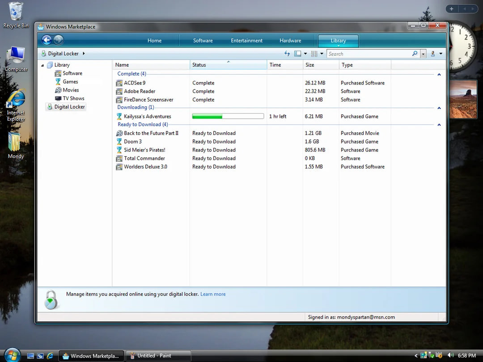The width and height of the screenshot is (483, 362).
Task: Open the Hardware tab
Action: 290,41
